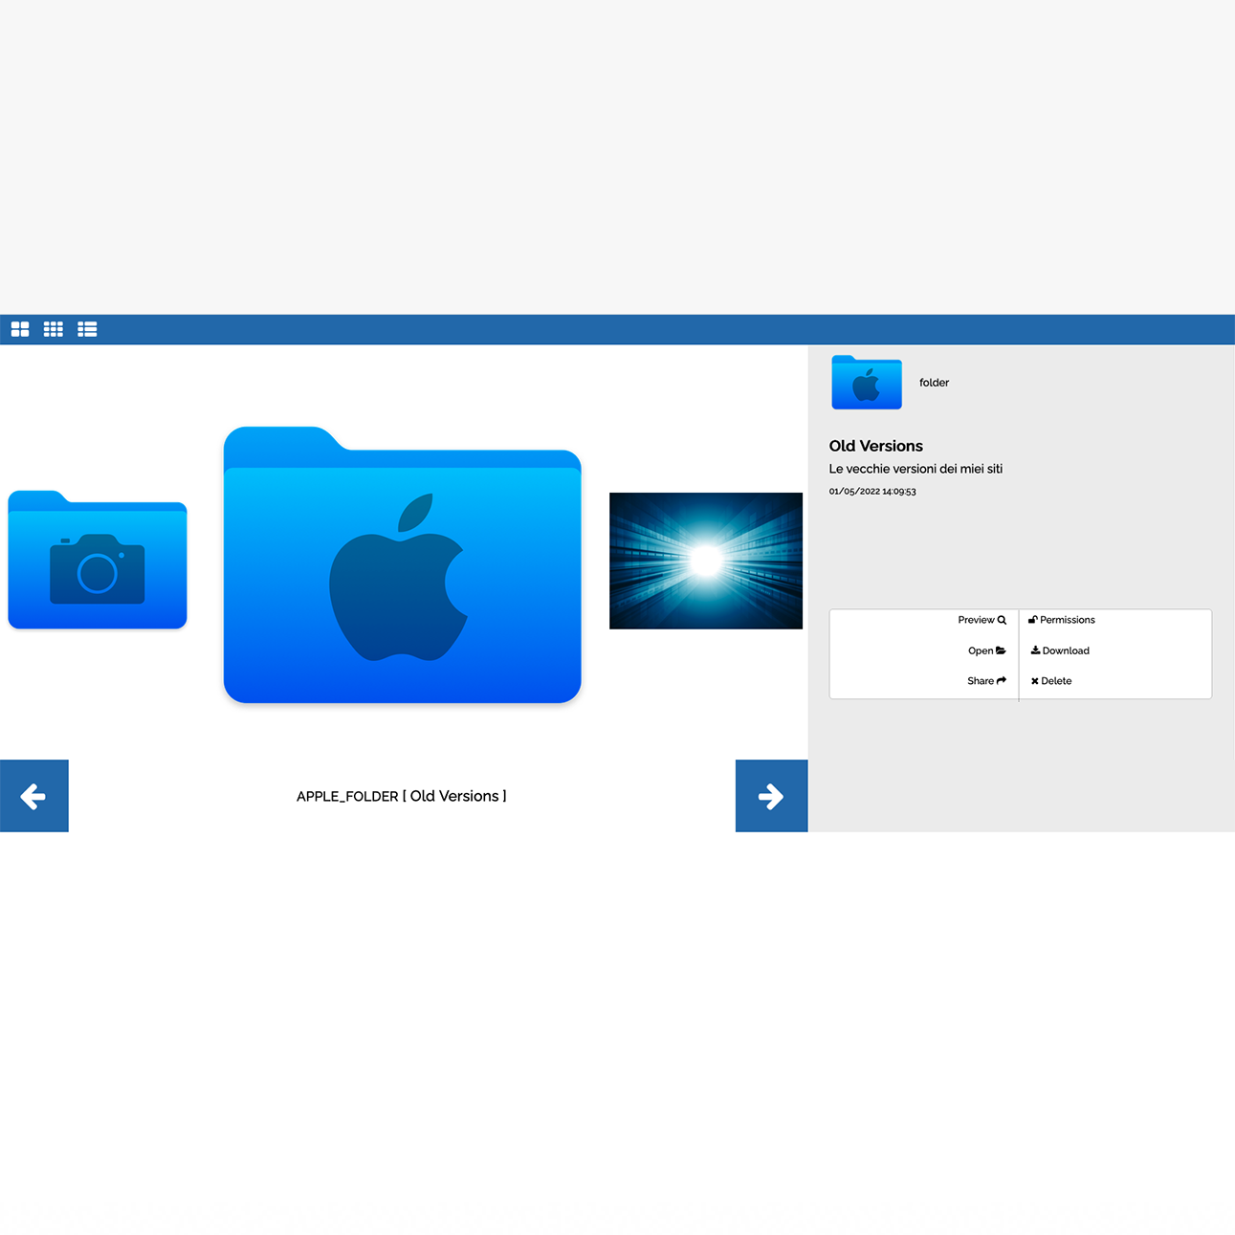Select the large Apple folder in center
Image resolution: width=1235 pixels, height=1235 pixels.
(403, 564)
